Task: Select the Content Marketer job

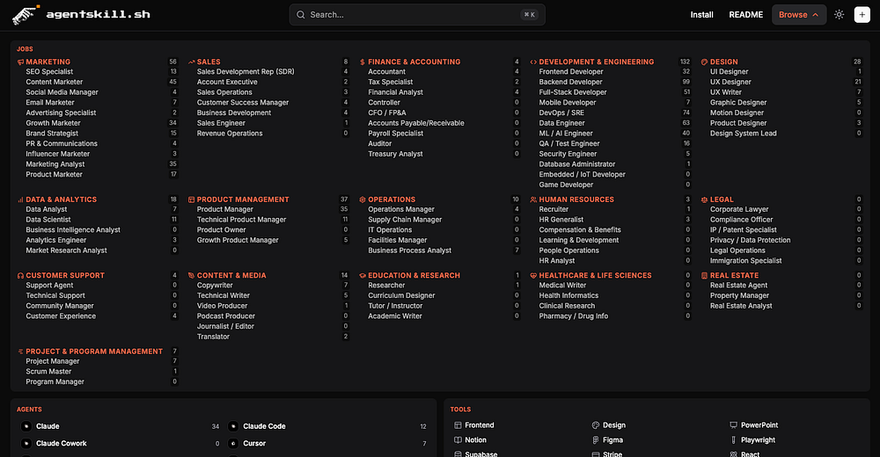Action: (x=55, y=82)
